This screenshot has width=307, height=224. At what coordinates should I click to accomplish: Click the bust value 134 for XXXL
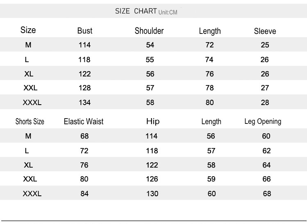click(84, 103)
